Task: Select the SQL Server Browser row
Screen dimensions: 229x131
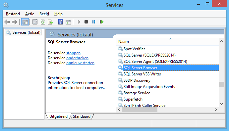Action: coord(168,67)
